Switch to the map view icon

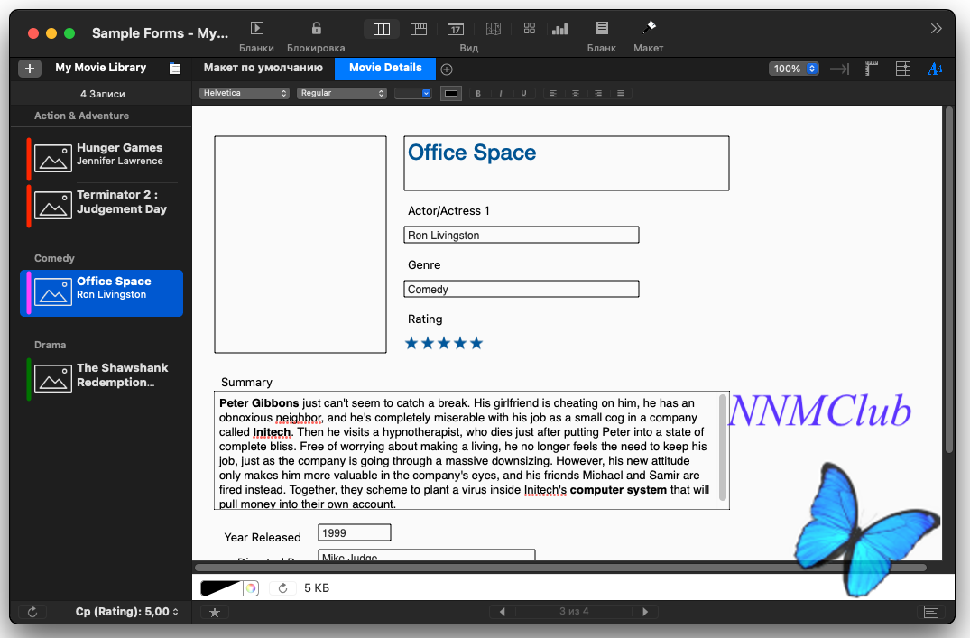493,29
